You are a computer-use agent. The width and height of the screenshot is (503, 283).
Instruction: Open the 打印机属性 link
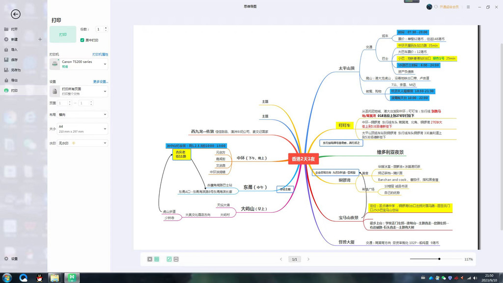(100, 55)
